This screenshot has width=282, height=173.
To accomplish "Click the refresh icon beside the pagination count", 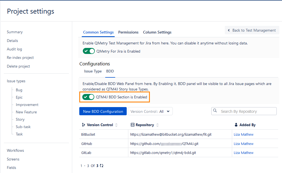I will 102,166.
